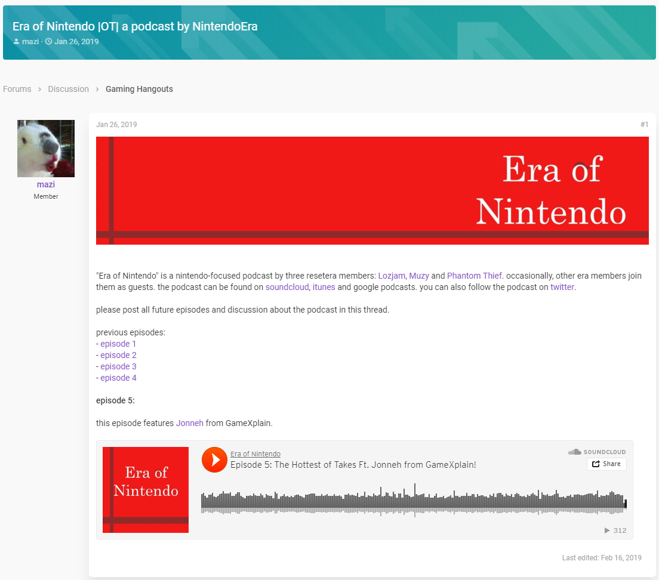Screen dimensions: 659x580
Task: Click the 312 play count
Action: [615, 530]
